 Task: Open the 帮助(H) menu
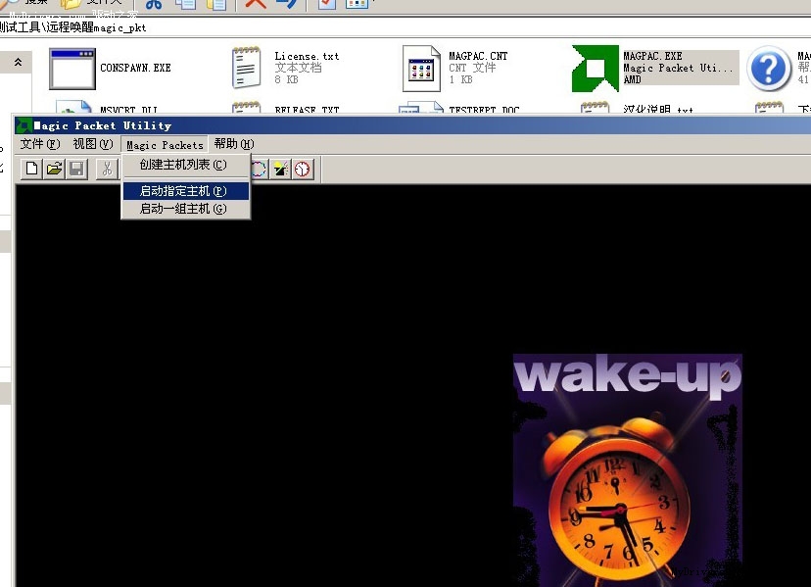coord(234,144)
